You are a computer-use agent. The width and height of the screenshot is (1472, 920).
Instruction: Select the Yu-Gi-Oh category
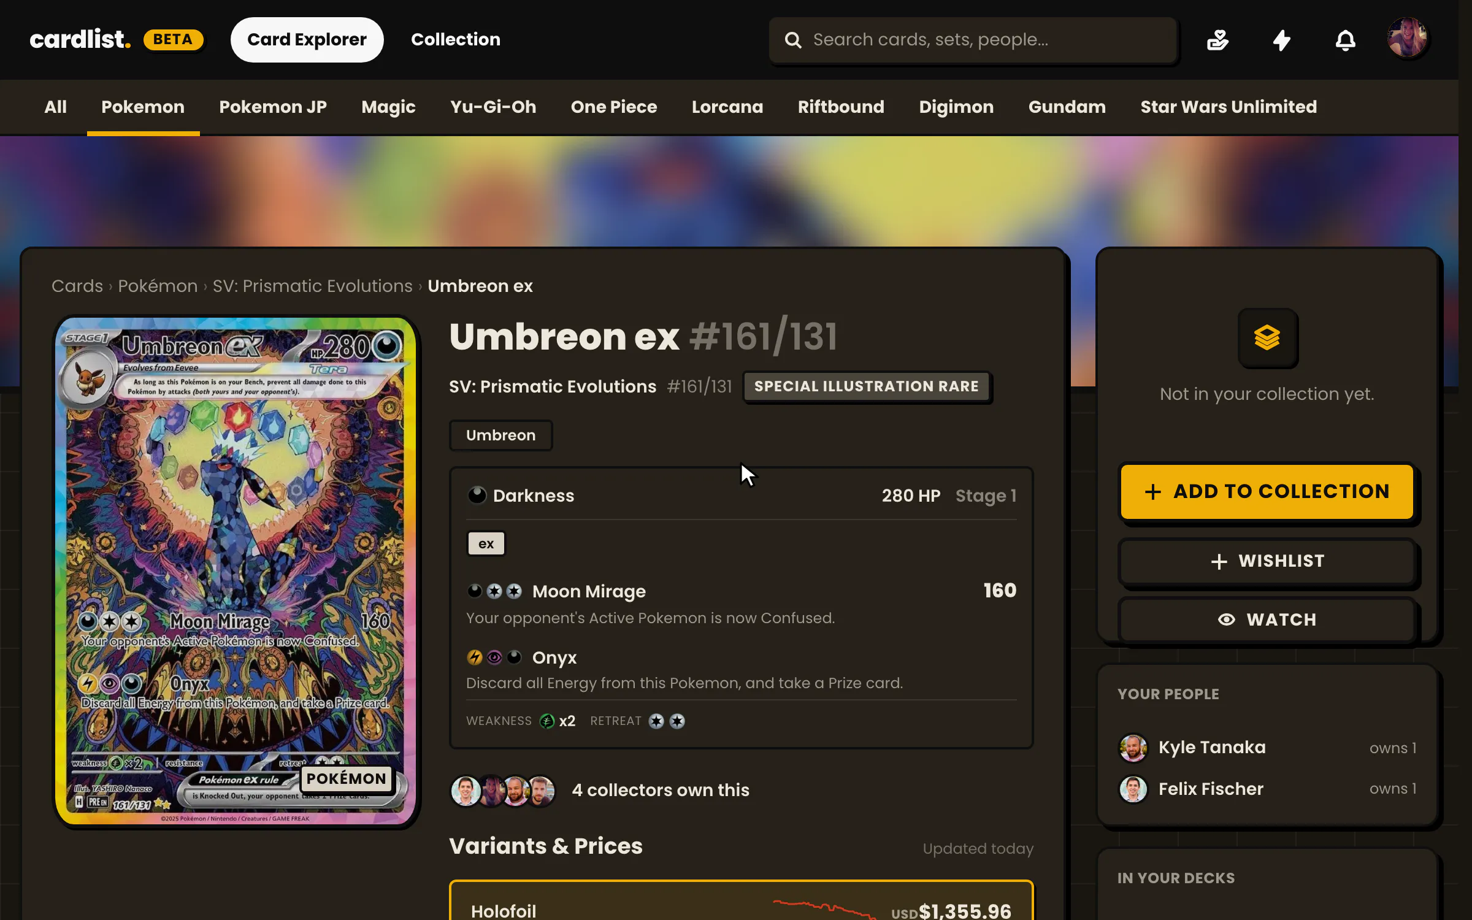pos(493,107)
